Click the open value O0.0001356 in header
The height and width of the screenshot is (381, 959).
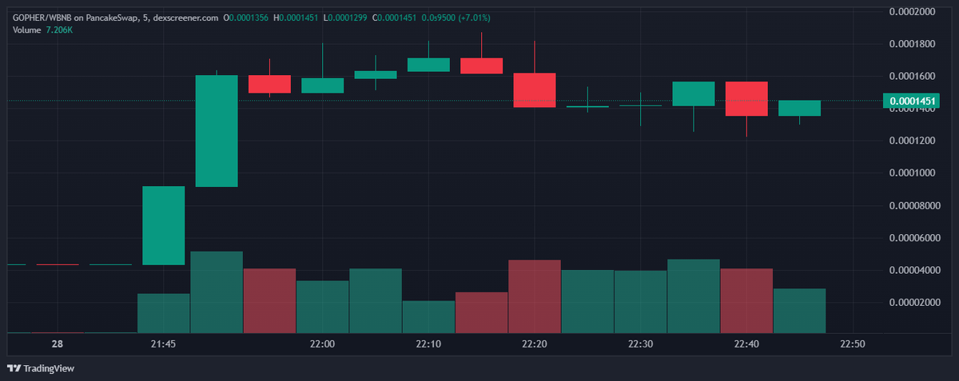pos(247,18)
